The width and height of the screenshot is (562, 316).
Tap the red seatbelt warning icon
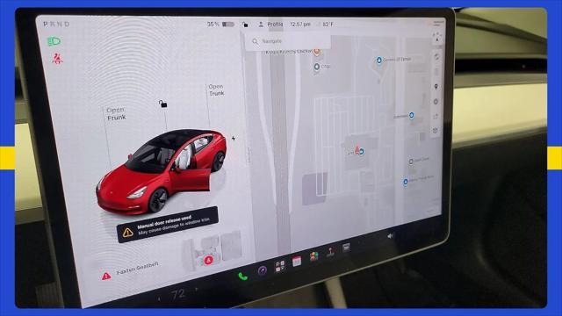(x=57, y=59)
